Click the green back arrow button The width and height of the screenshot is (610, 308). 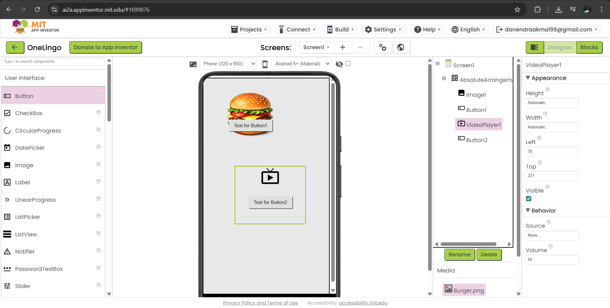pyautogui.click(x=15, y=47)
